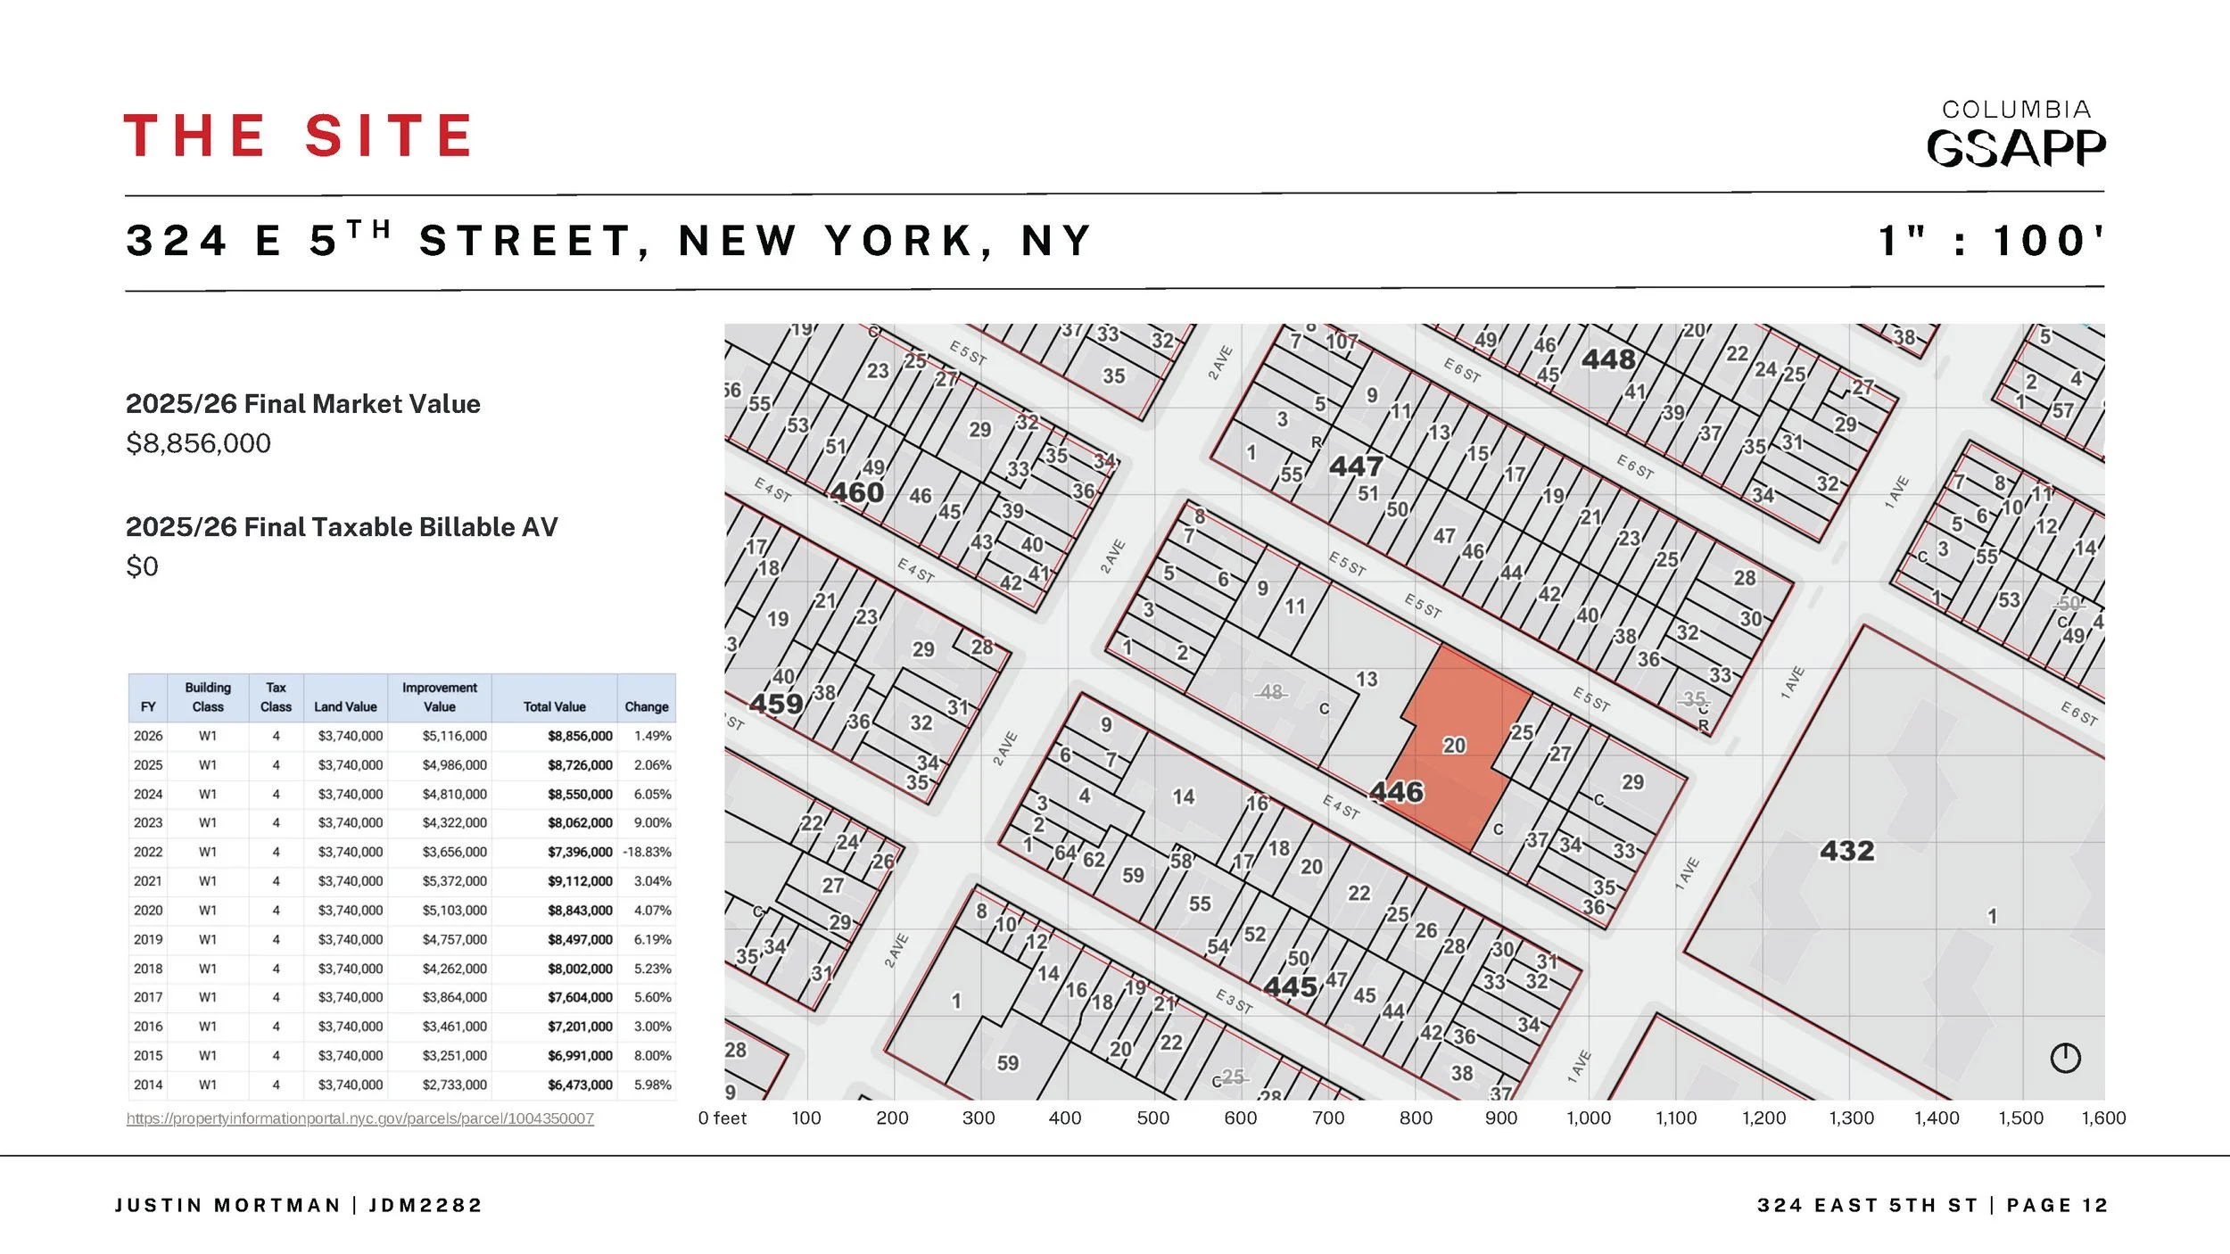Click block 447 label on map
2230x1254 pixels.
pos(1355,466)
